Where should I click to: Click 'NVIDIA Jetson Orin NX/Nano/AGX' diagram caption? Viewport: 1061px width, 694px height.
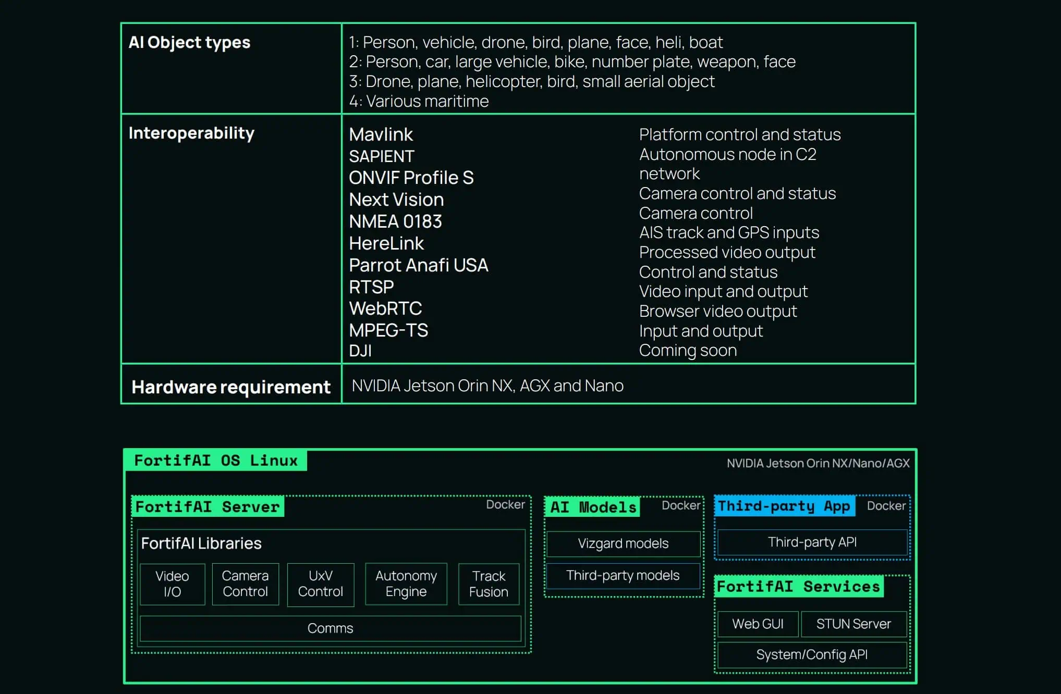click(818, 463)
